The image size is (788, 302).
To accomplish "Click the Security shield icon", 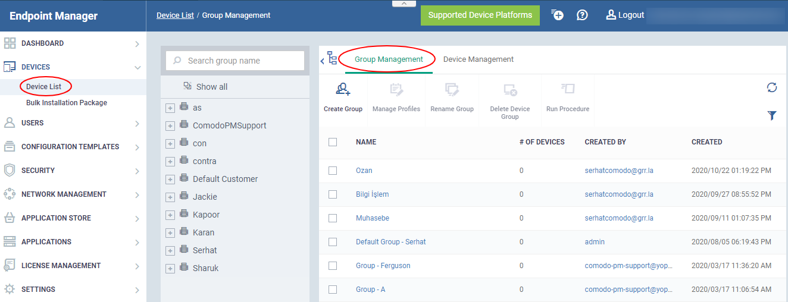I will coord(10,171).
